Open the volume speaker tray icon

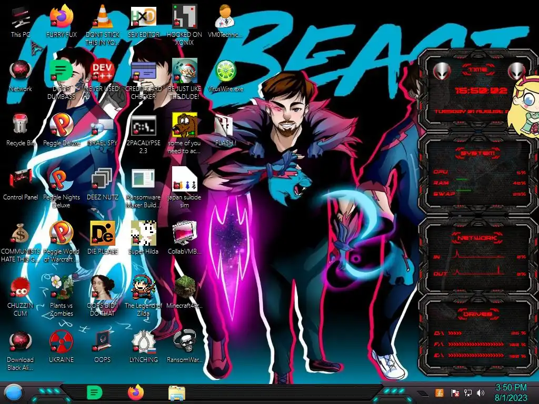coord(480,392)
